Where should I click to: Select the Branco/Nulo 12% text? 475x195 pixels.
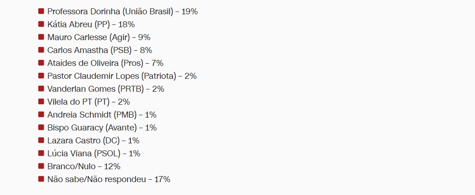[84, 166]
